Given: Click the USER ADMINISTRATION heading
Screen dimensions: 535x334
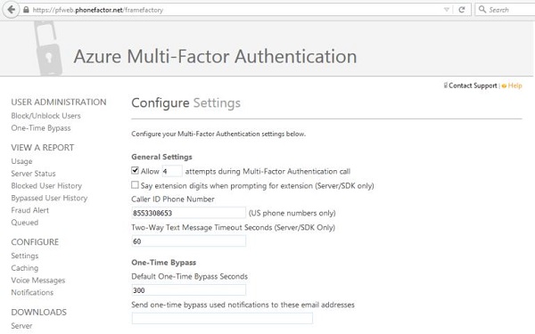Looking at the screenshot, I should pyautogui.click(x=59, y=102).
